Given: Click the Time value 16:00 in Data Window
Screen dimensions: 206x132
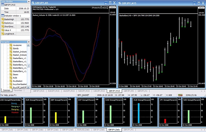Looking at the screenshot, I should [x=27, y=12].
